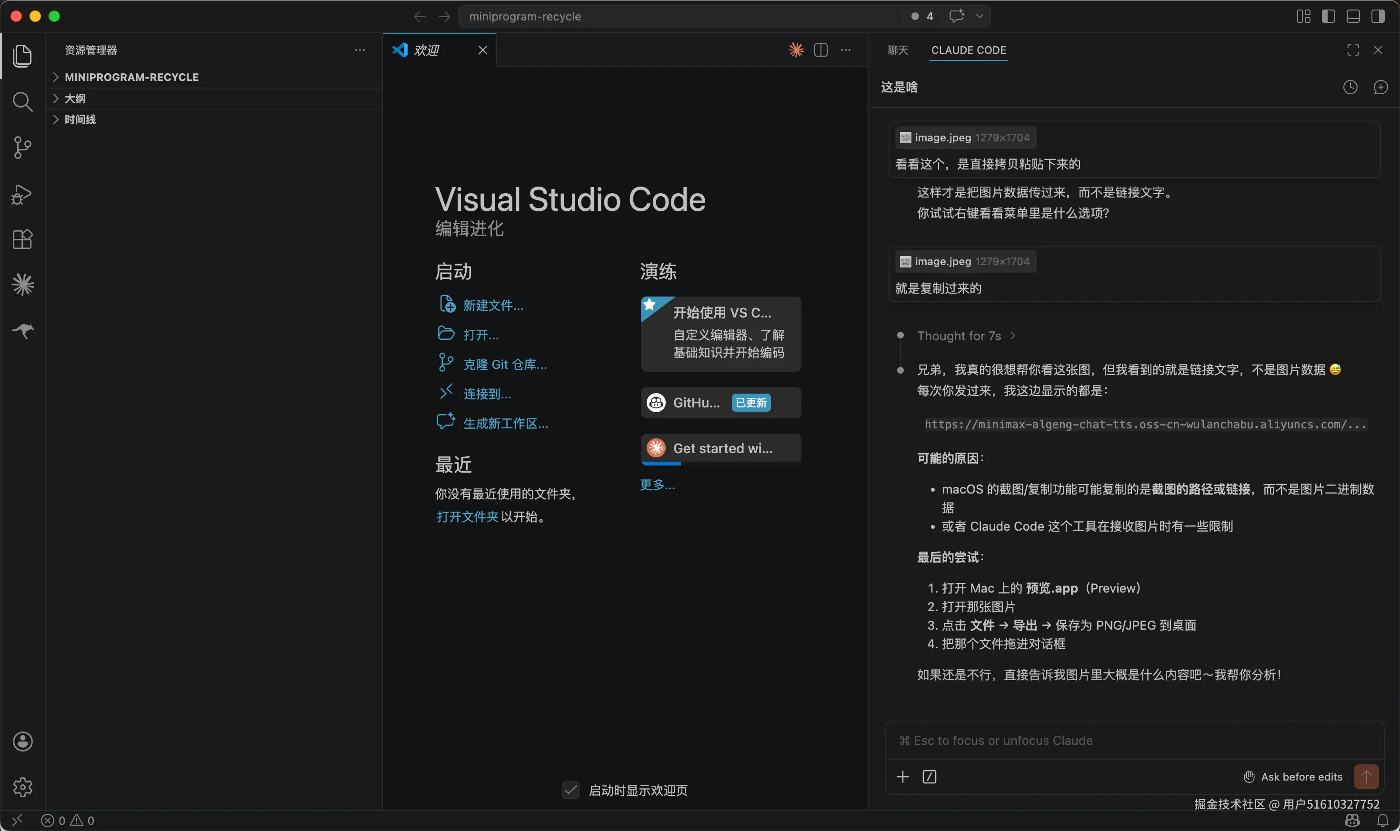Click the 4 status indicator in command center
The height and width of the screenshot is (831, 1400).
click(922, 16)
